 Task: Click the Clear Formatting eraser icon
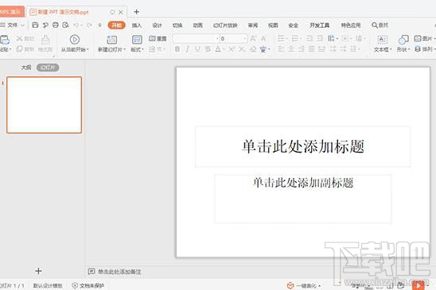pyautogui.click(x=253, y=49)
